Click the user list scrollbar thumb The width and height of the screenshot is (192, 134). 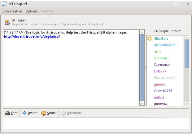point(187,53)
